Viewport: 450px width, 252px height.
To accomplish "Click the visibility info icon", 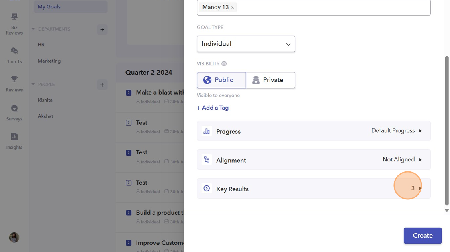I will point(224,64).
